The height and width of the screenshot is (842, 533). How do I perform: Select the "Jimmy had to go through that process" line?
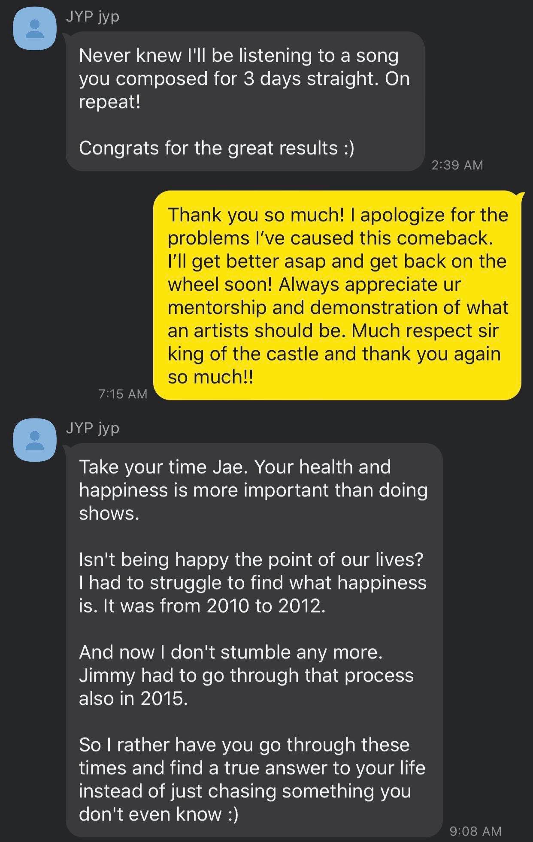point(246,675)
